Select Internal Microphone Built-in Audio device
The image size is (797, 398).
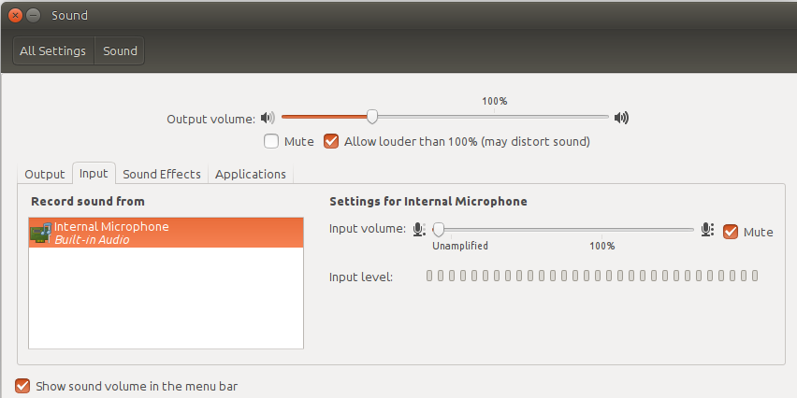(x=166, y=233)
